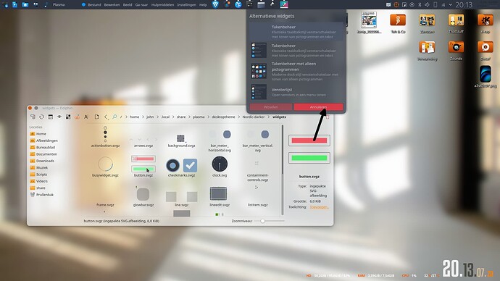
Task: Click Dolphin's back arrow toolbar icon
Action: (x=106, y=117)
